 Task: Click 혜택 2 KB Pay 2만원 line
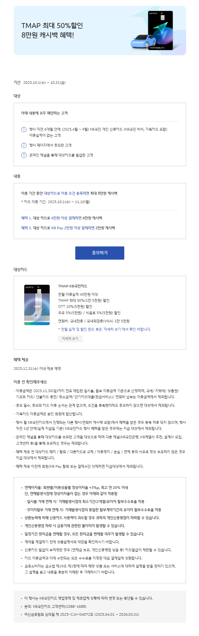pos(68,228)
